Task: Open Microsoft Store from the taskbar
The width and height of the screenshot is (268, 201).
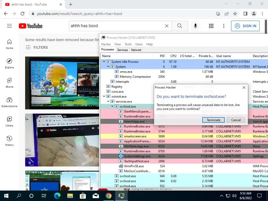Action: click(83, 196)
